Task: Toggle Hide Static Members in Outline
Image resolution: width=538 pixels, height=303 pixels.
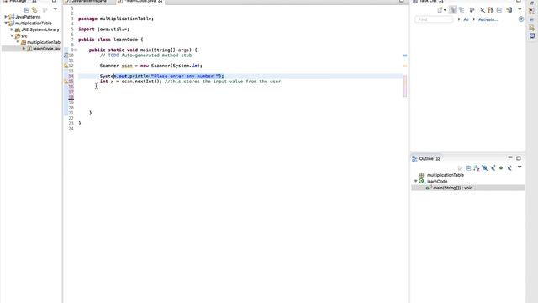Action: (493, 168)
